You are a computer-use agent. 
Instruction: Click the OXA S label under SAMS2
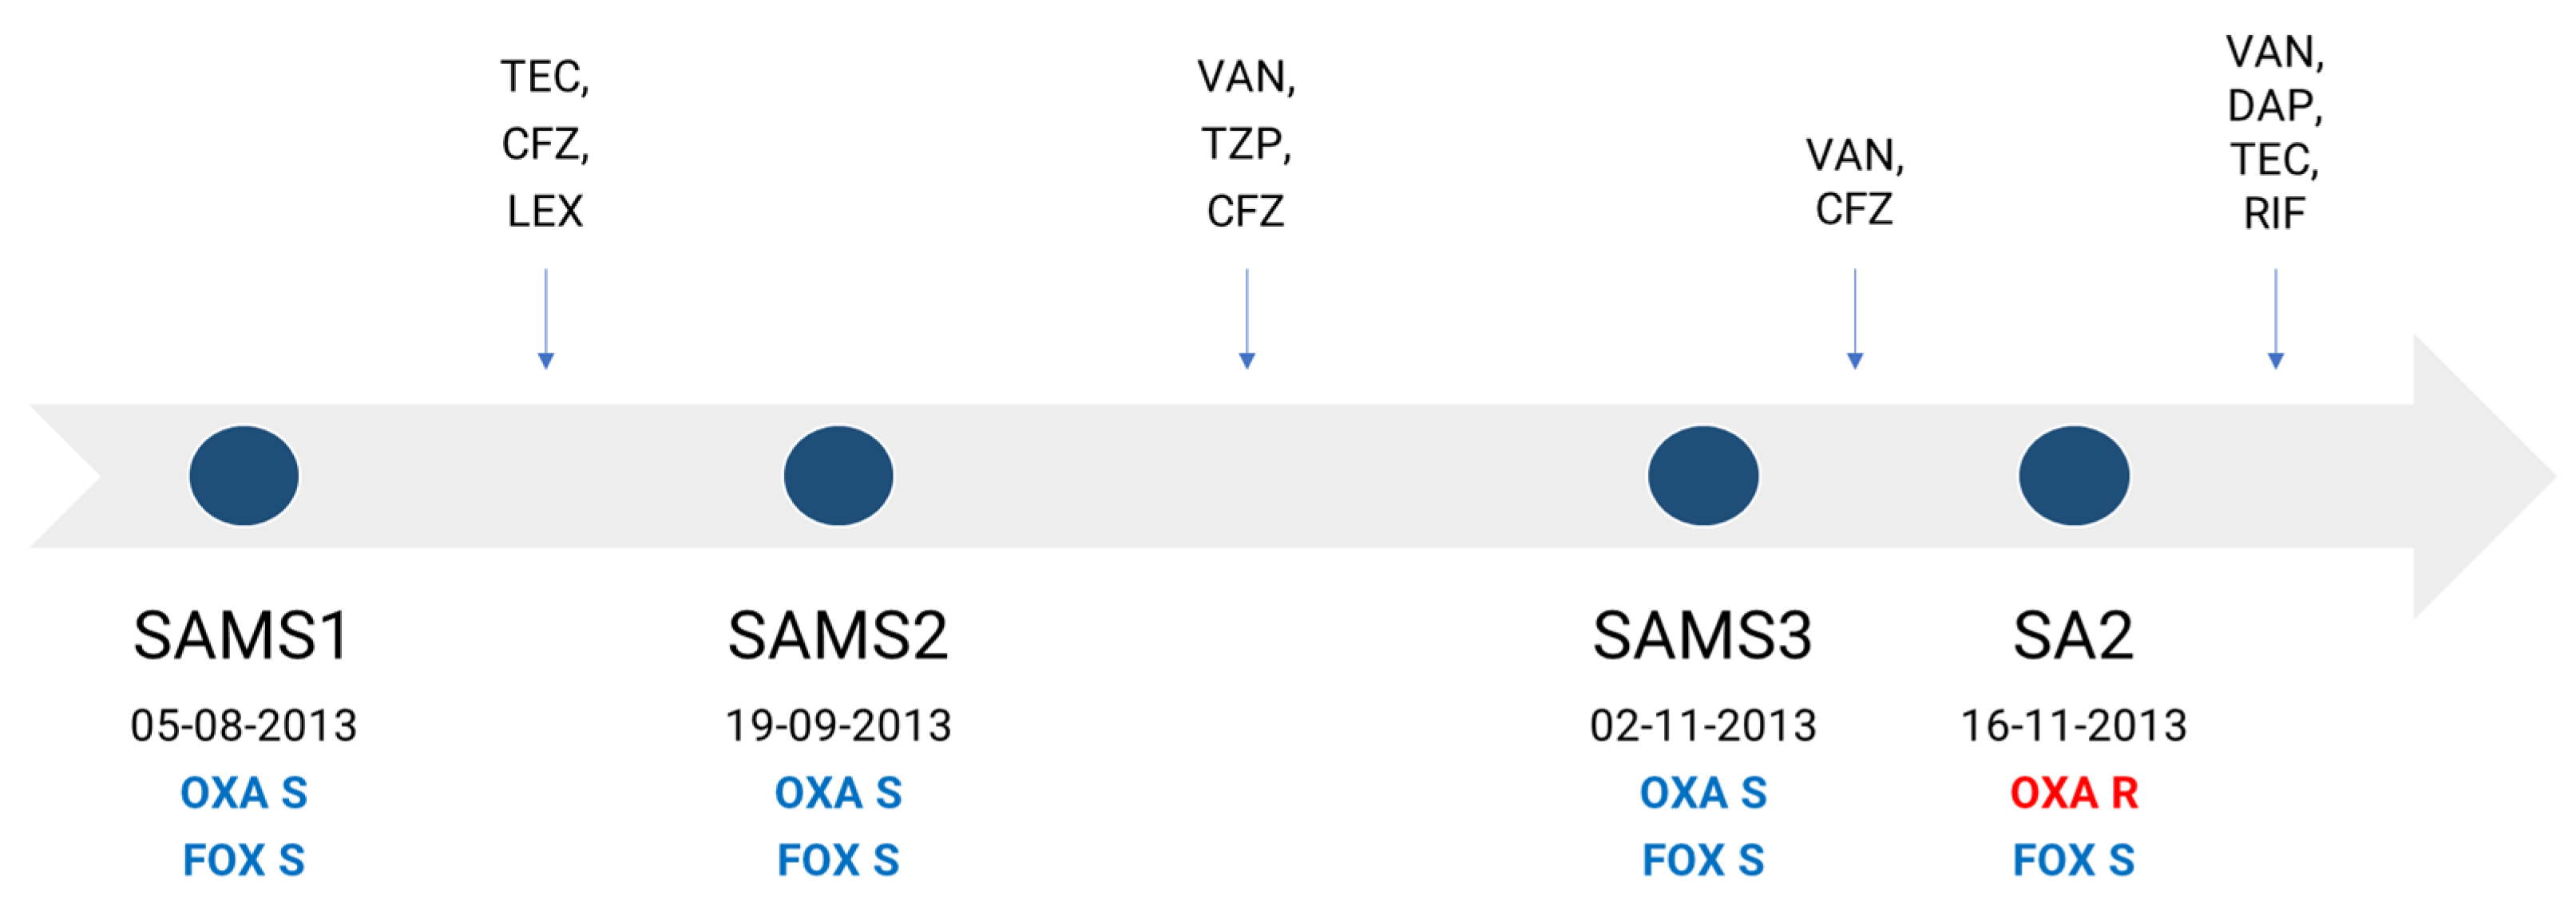pos(838,793)
